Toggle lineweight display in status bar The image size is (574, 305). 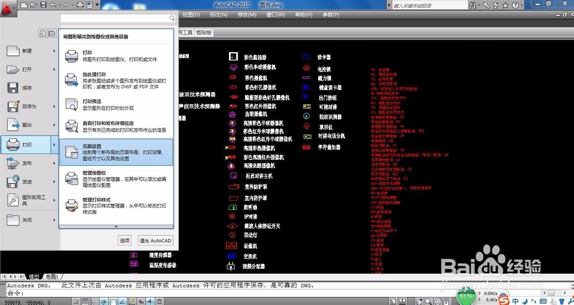[150, 302]
